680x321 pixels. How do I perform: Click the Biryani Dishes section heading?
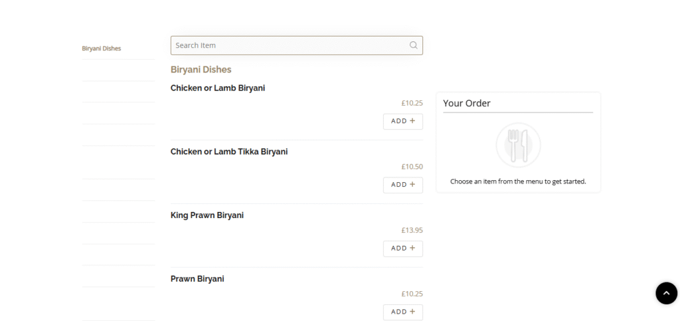pos(201,69)
